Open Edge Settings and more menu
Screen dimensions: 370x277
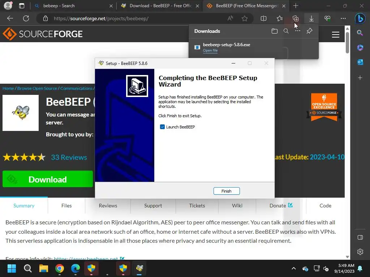click(x=343, y=18)
